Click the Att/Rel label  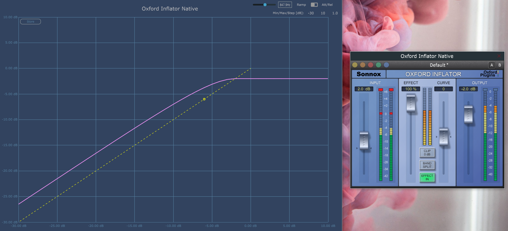(327, 5)
